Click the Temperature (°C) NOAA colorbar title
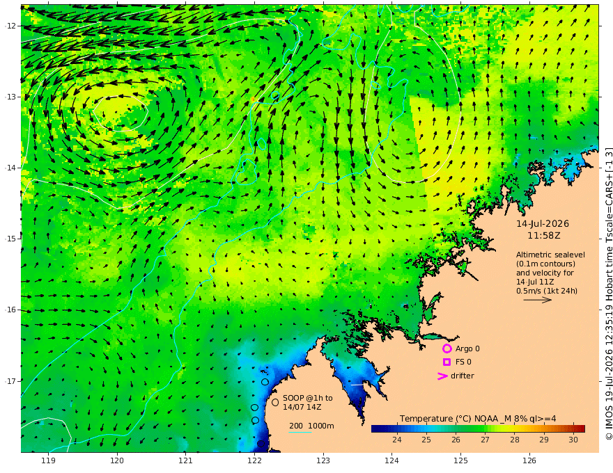Image resolution: width=613 pixels, height=473 pixels. click(478, 418)
